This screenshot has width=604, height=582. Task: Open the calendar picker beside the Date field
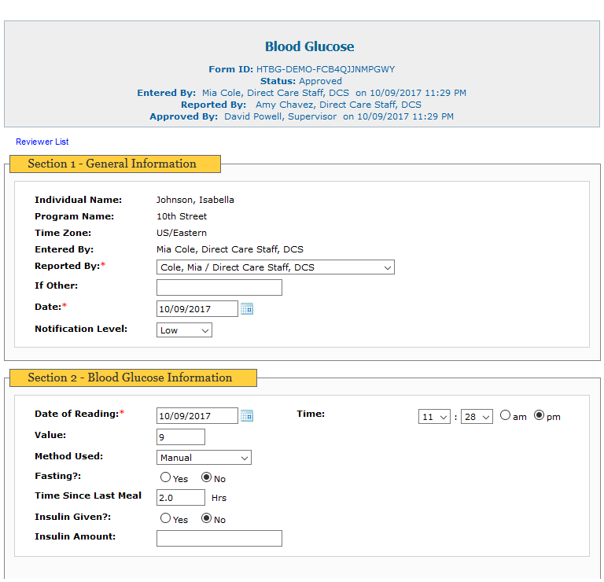[x=247, y=309]
